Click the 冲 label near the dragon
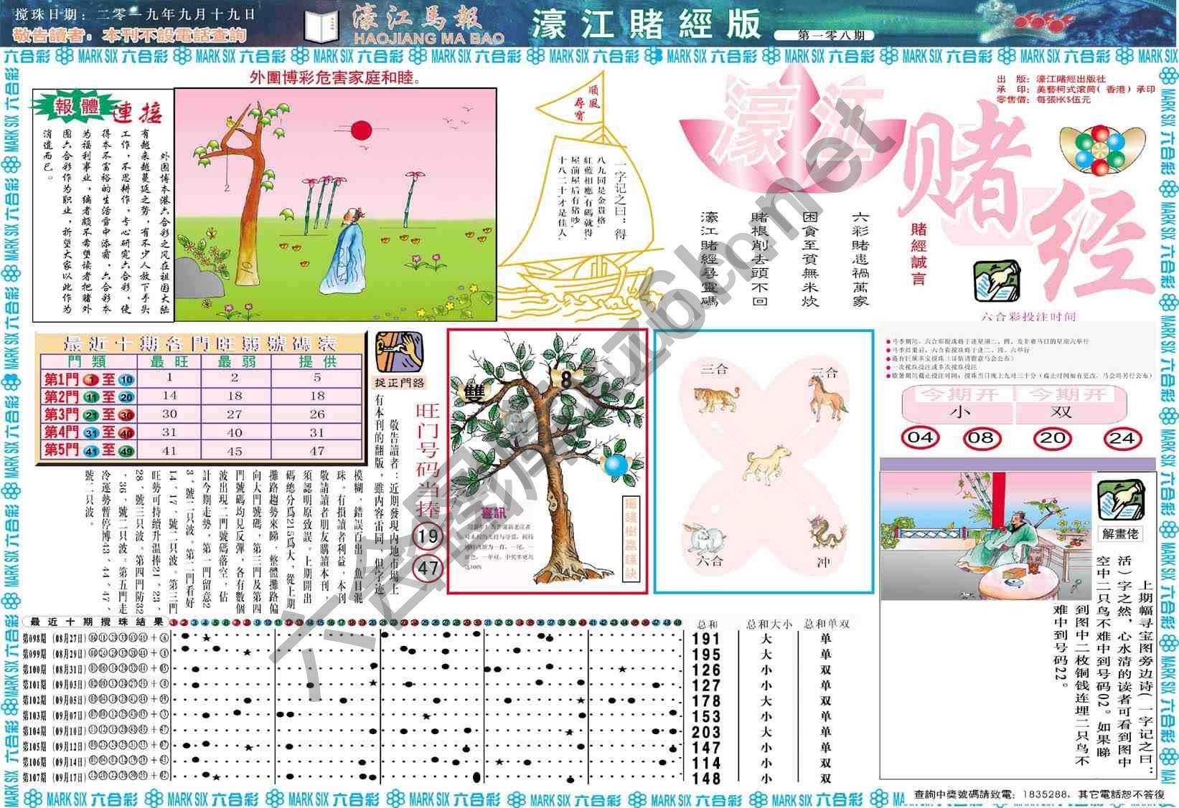 click(x=823, y=561)
